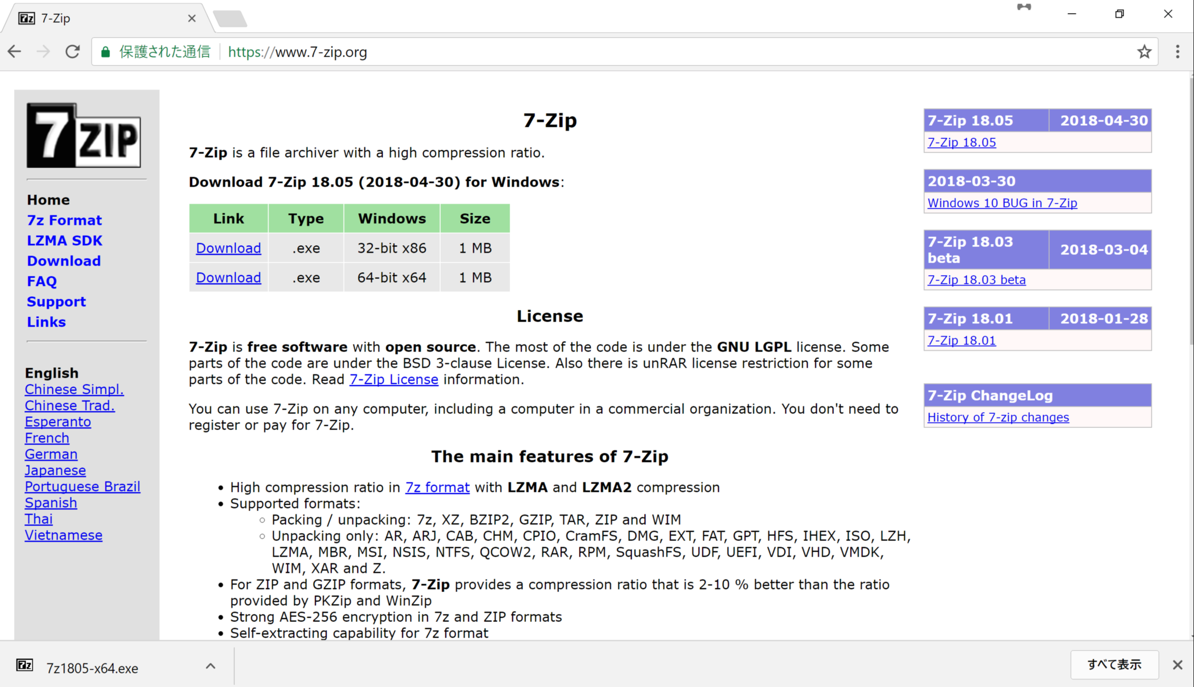Image resolution: width=1194 pixels, height=687 pixels.
Task: Click the すべて表示 show all button
Action: pos(1114,665)
